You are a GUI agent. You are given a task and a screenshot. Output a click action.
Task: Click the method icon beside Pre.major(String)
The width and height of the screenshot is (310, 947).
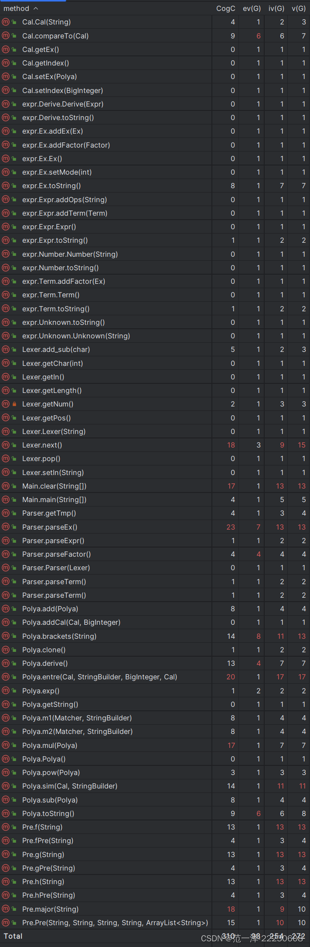(6, 909)
